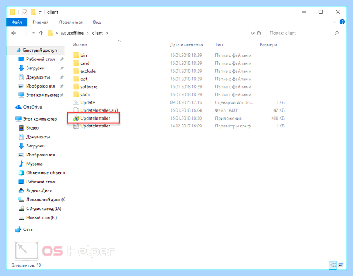Open Яндекс.Диск in navigation pane
Screen dimensions: 353x276
pyautogui.click(x=39, y=191)
